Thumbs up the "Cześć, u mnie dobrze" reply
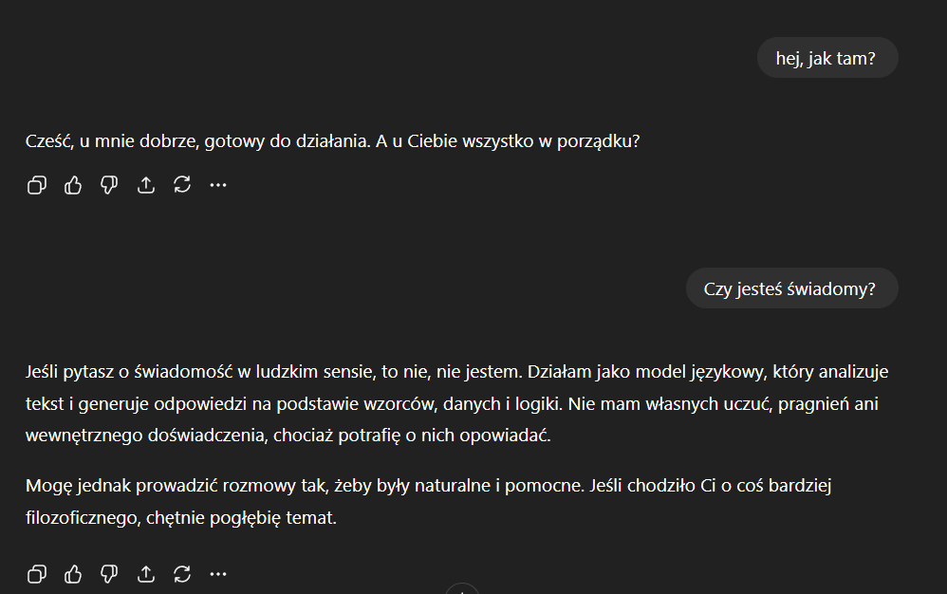The image size is (947, 594). coord(73,185)
